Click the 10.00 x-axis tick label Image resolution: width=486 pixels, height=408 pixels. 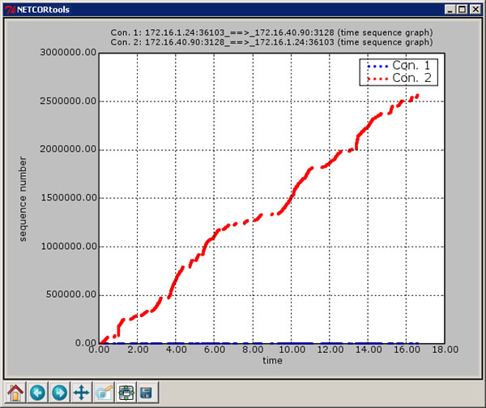[292, 350]
